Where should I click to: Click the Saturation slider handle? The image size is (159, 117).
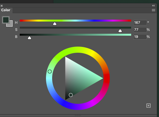tap(120, 31)
